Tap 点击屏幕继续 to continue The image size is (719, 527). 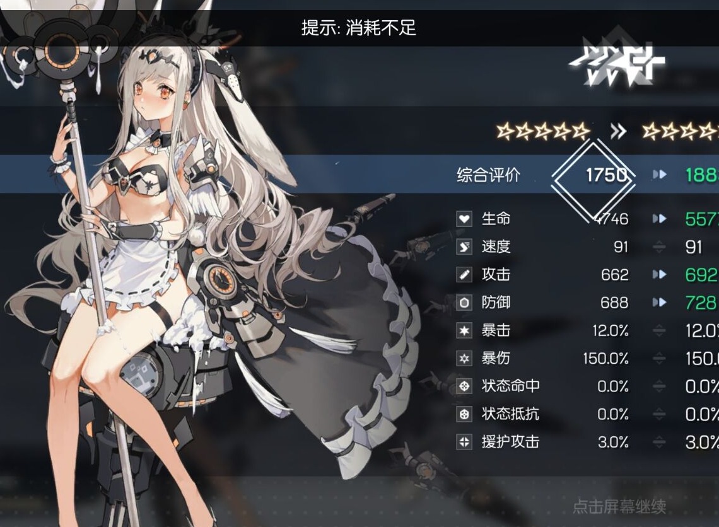[619, 506]
